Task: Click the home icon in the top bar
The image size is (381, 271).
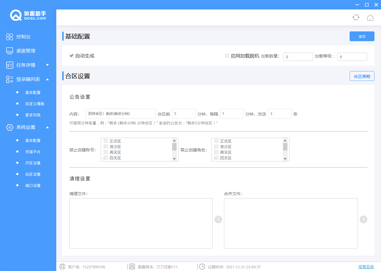Action: 370,17
